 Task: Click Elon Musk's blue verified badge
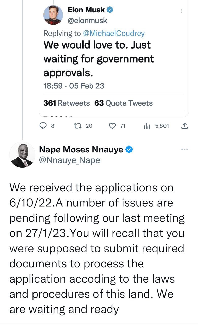click(x=110, y=10)
